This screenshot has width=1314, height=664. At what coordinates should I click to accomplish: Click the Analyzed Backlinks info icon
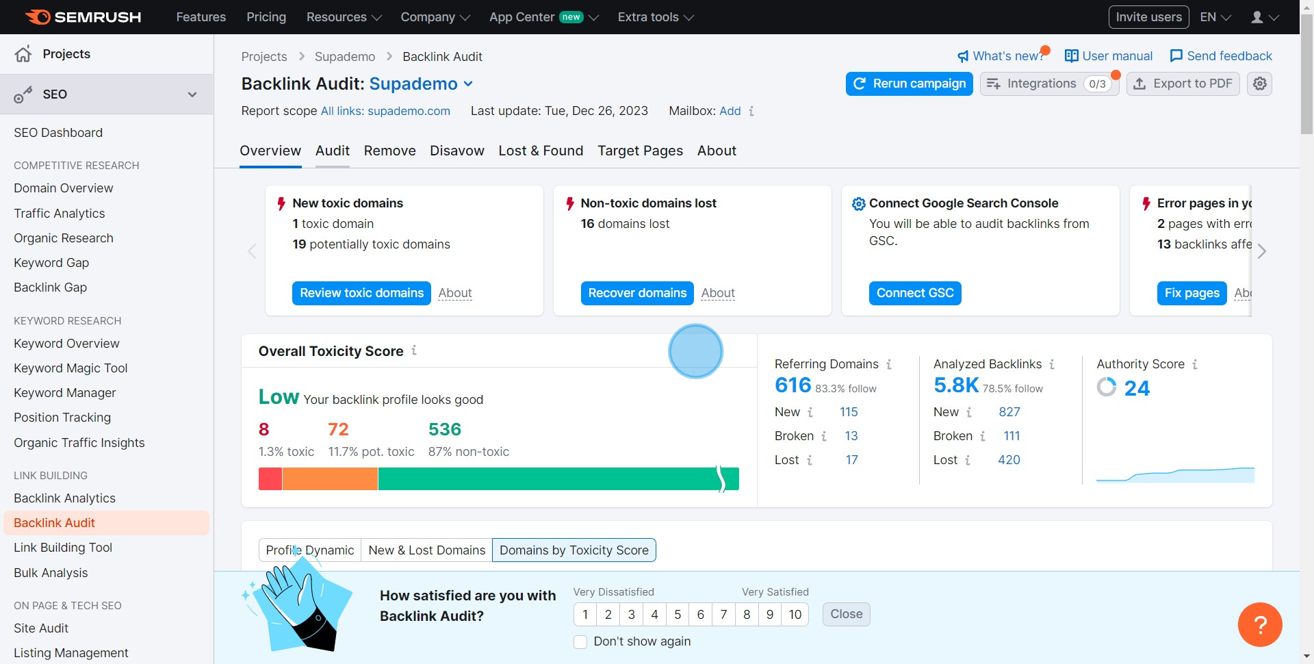[x=1052, y=364]
